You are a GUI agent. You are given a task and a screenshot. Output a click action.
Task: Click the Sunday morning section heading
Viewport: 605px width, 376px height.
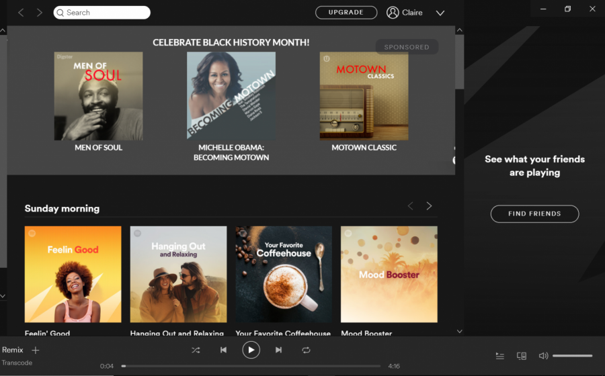(62, 208)
